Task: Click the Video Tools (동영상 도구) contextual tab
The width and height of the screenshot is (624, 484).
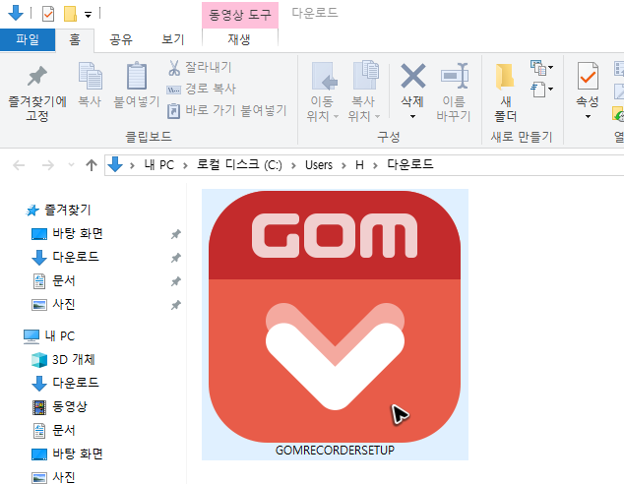Action: click(x=240, y=15)
